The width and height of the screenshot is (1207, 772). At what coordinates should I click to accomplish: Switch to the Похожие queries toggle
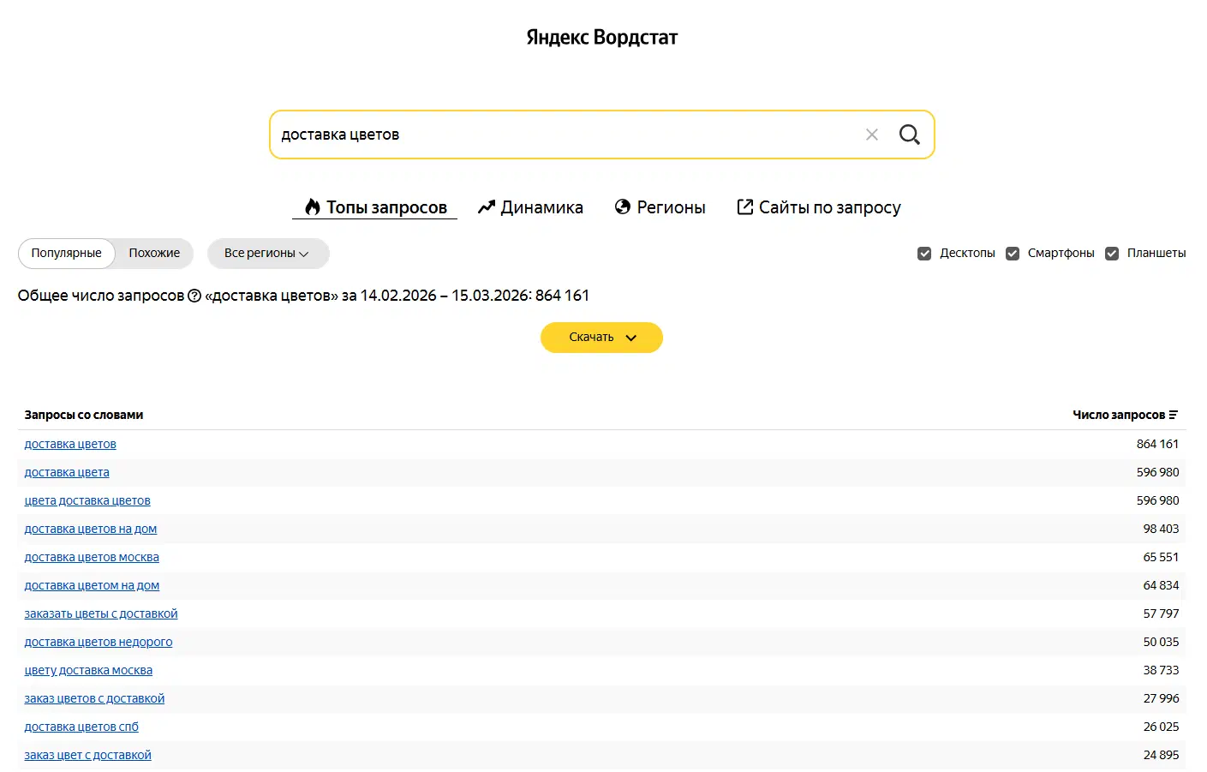pos(154,254)
